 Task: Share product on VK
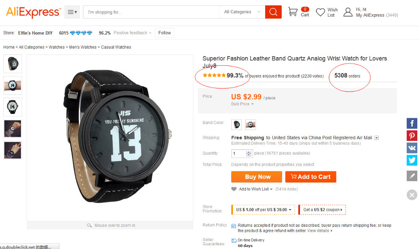click(412, 148)
